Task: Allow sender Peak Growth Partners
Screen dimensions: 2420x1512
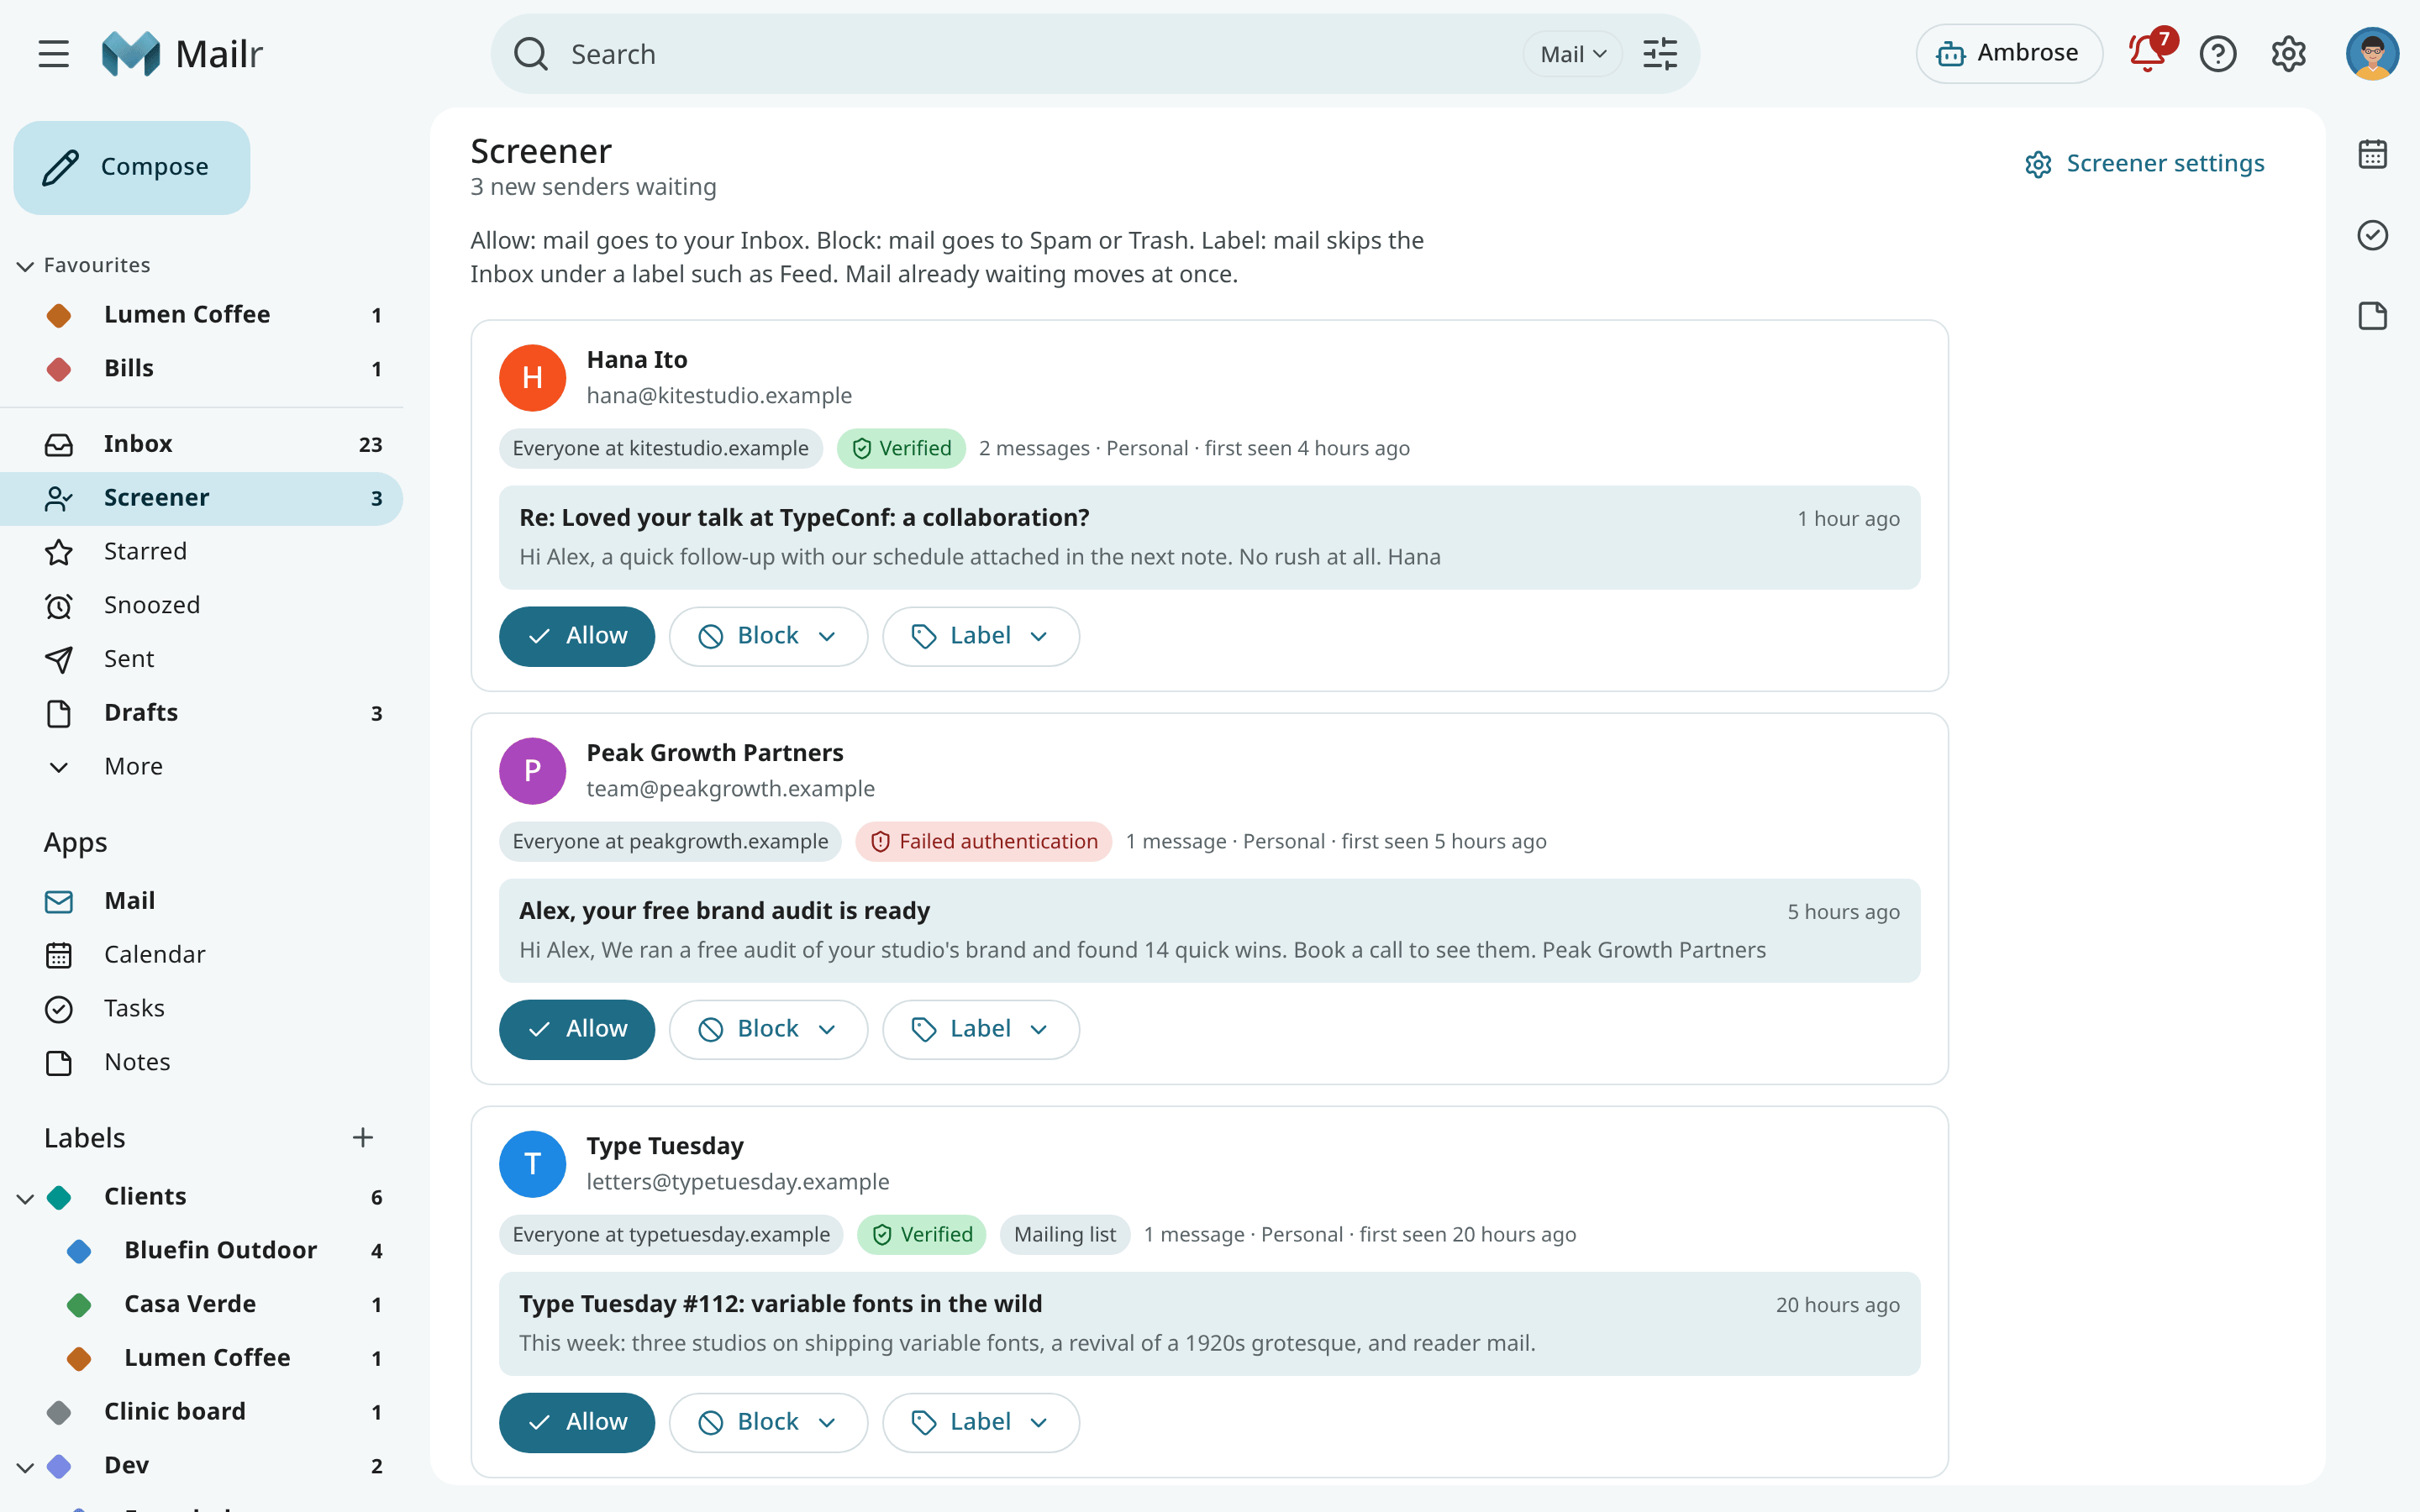Action: click(x=576, y=1029)
